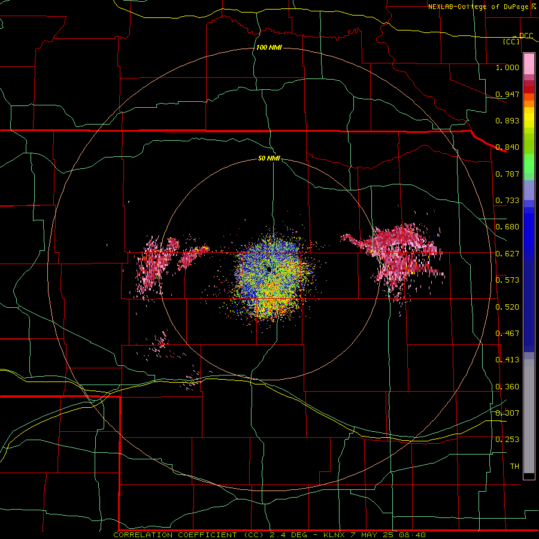The image size is (539, 539).
Task: Pick the bright blue band beside 0.680
Action: (529, 234)
